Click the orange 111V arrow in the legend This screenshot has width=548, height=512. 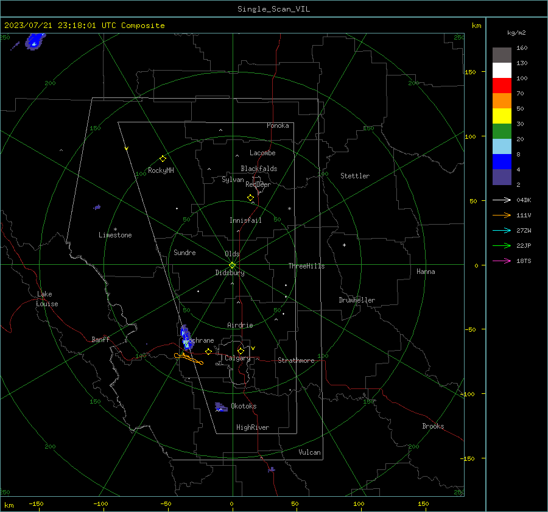click(502, 216)
